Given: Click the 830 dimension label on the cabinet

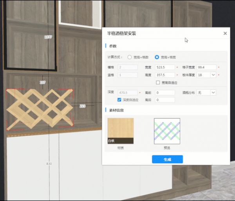Looking at the screenshot, I should pyautogui.click(x=49, y=164).
